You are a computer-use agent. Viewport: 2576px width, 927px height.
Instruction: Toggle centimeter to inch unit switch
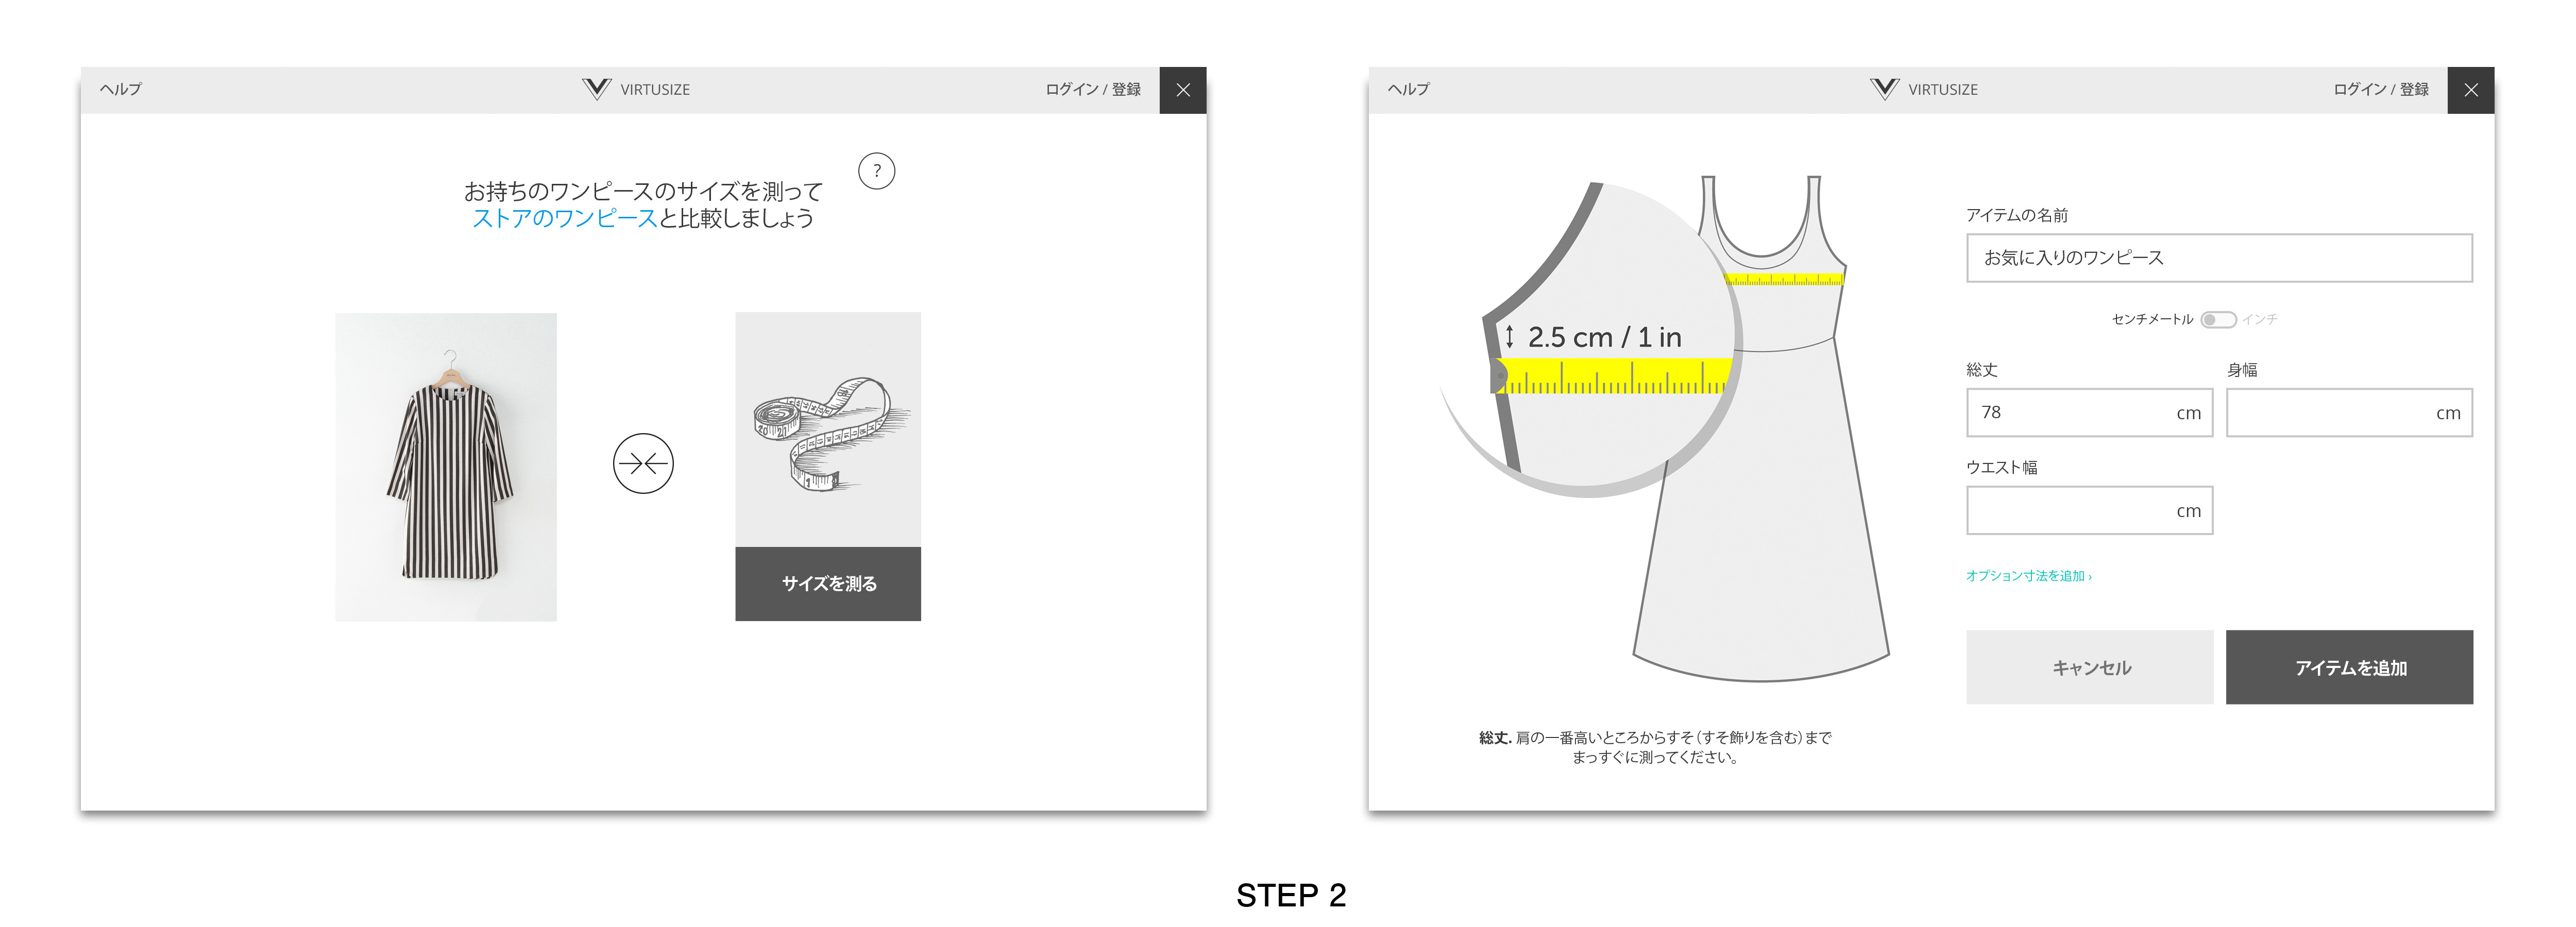2218,319
